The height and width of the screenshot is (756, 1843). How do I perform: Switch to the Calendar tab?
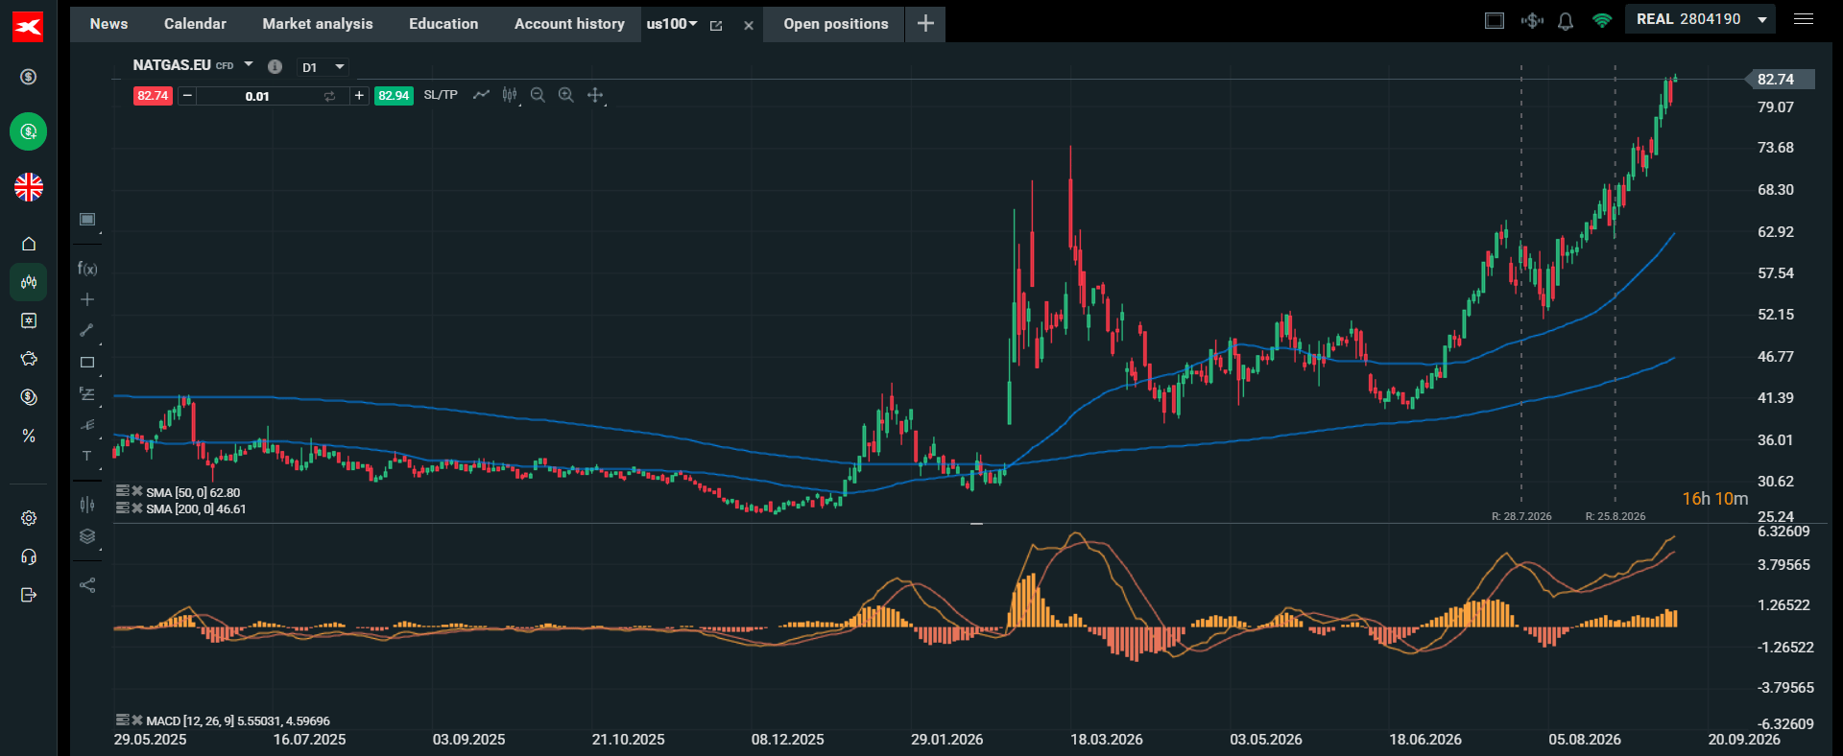pyautogui.click(x=195, y=24)
